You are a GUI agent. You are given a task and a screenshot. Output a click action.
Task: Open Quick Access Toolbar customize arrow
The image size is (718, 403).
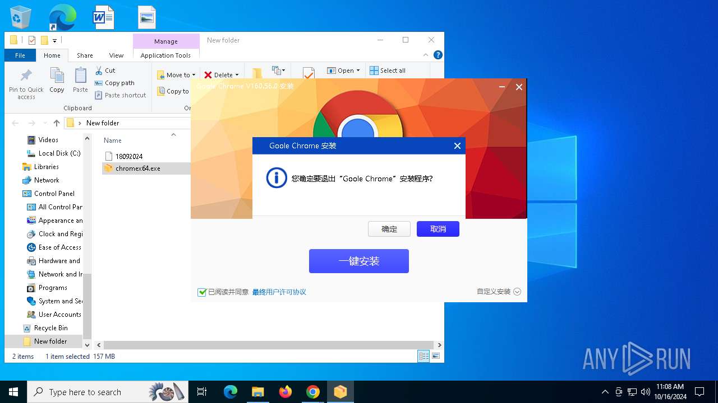[54, 40]
